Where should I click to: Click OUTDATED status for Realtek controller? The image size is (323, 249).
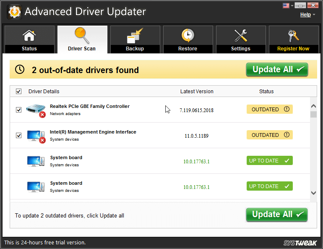(270, 109)
